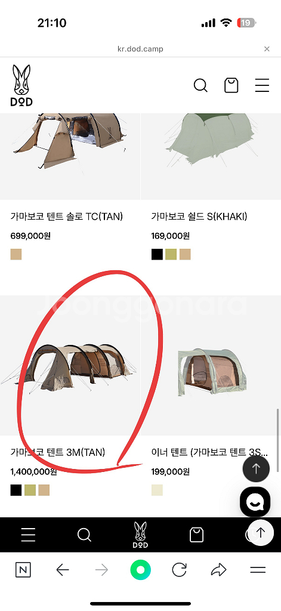The image size is (281, 611).
Task: Open the chat support bubble
Action: click(x=255, y=501)
